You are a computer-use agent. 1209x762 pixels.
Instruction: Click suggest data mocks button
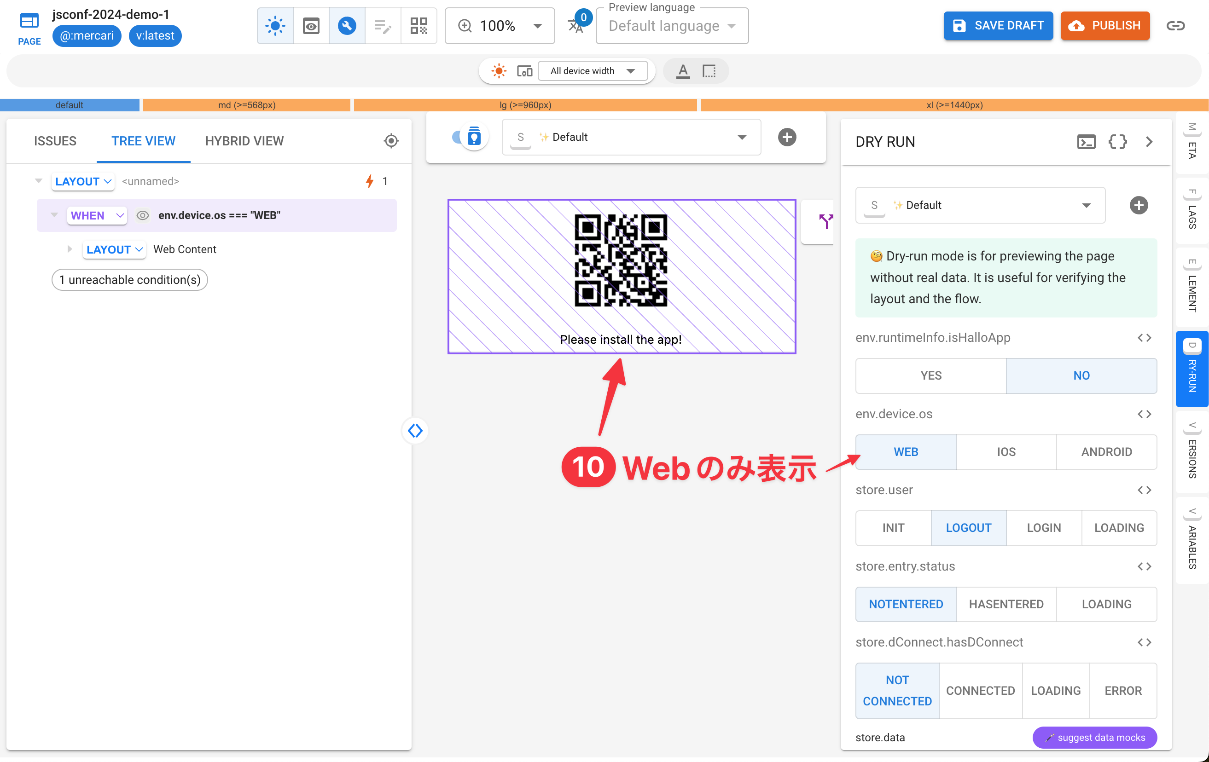click(1094, 738)
